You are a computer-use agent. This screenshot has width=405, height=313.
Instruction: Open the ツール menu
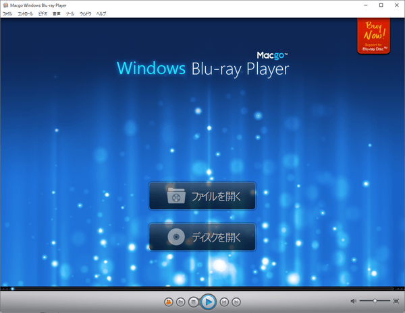[x=70, y=13]
